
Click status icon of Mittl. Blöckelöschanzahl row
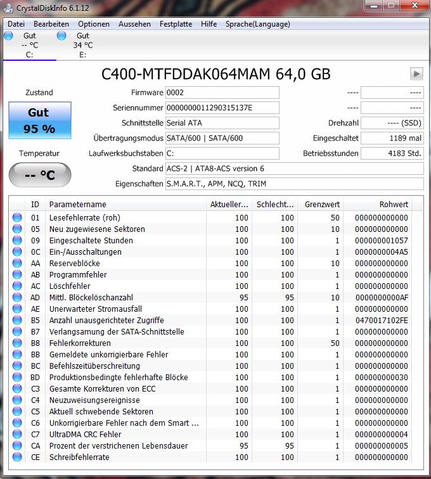[17, 297]
